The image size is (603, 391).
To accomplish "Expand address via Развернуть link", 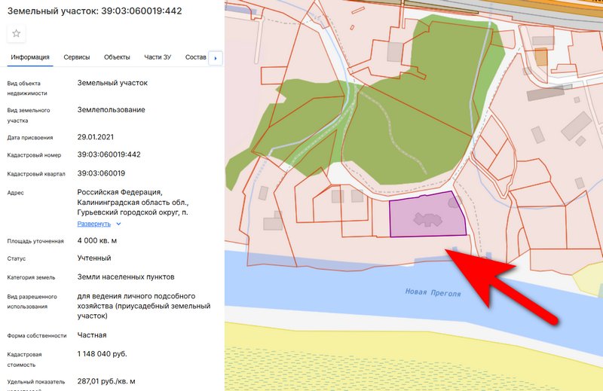I will coord(93,224).
